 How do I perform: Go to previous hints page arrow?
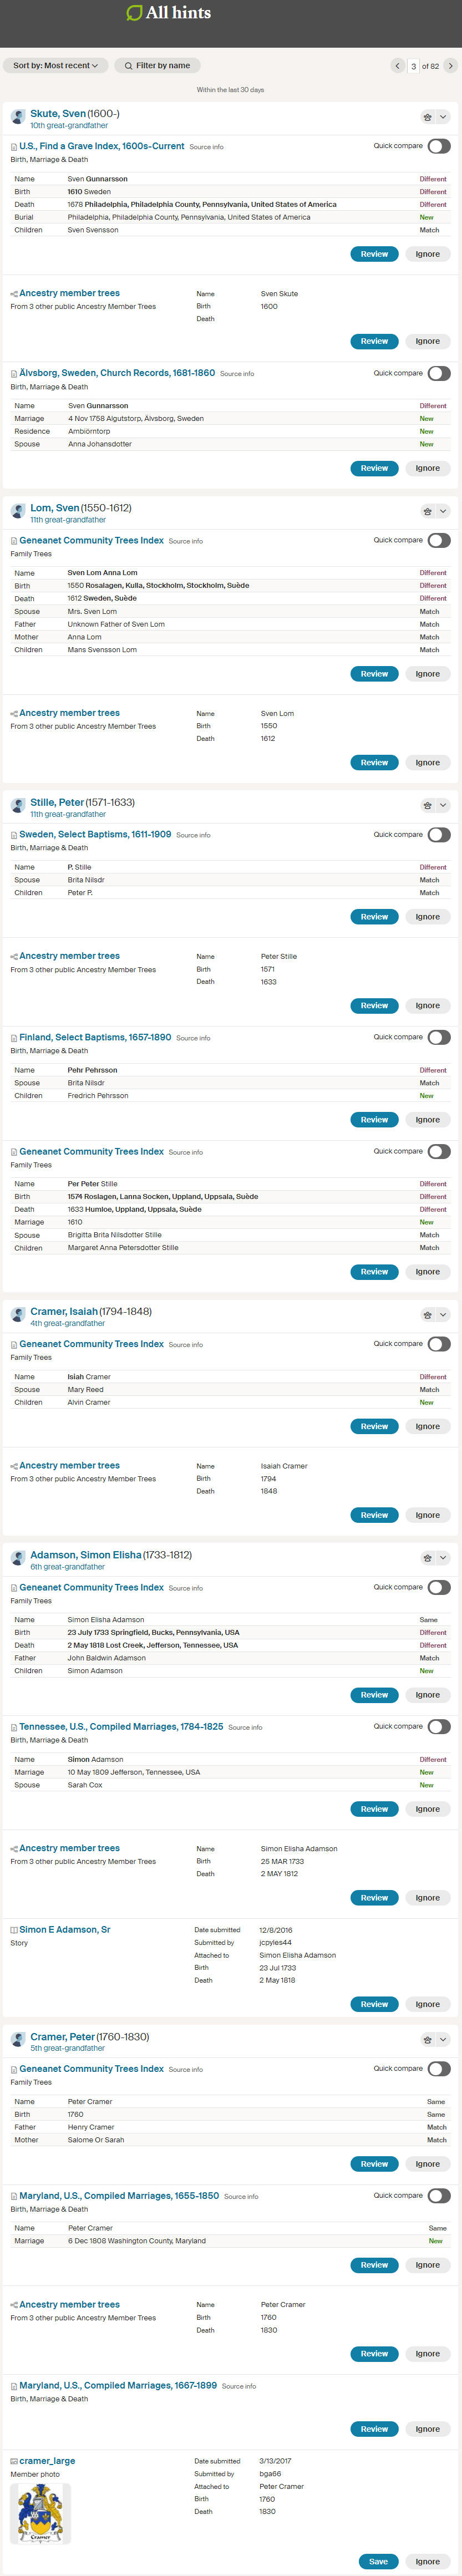pyautogui.click(x=397, y=66)
